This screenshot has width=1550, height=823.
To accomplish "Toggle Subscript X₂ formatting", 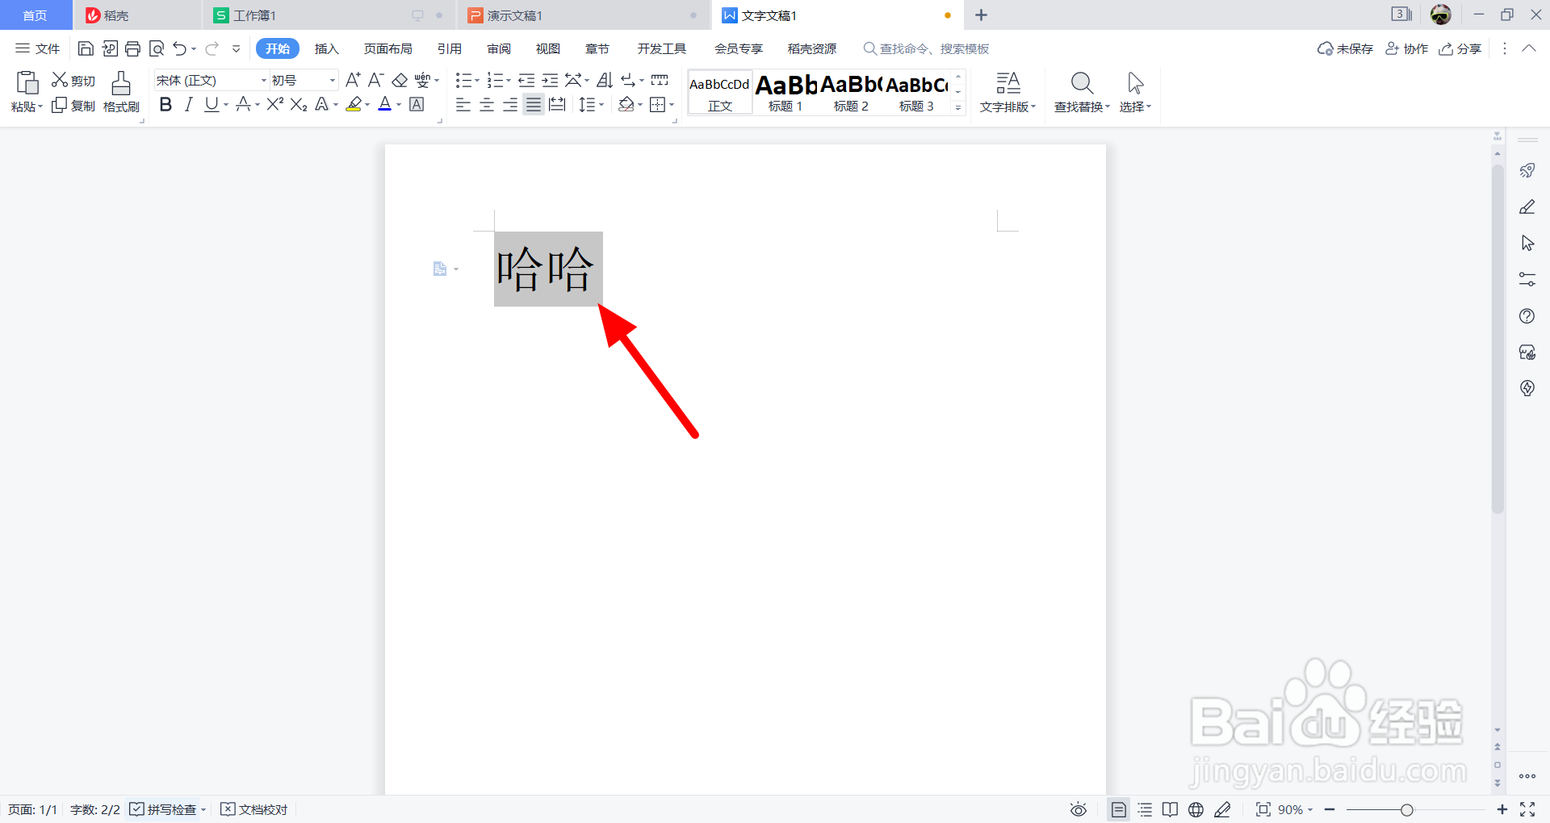I will pos(299,104).
